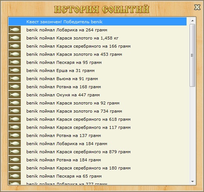
Task: Select entry Карася золотого на 734 грамм
Action: coord(98,111)
